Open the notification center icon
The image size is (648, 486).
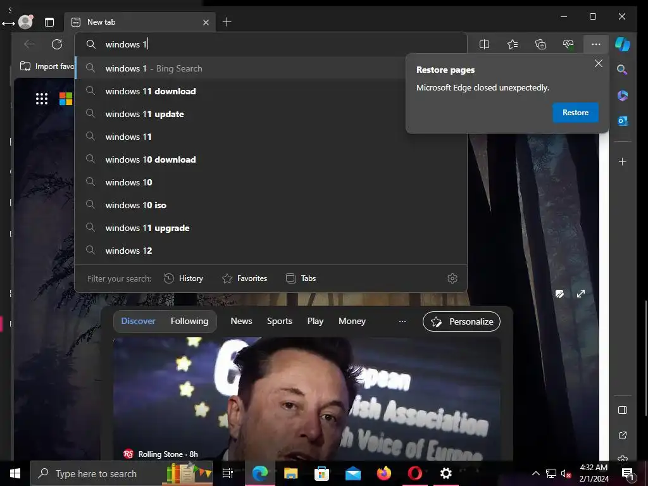tap(628, 474)
